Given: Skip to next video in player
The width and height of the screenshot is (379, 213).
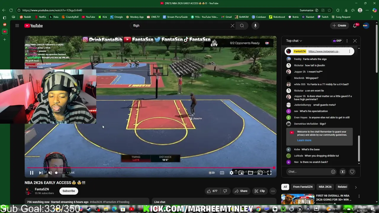Looking at the screenshot, I should (41, 173).
